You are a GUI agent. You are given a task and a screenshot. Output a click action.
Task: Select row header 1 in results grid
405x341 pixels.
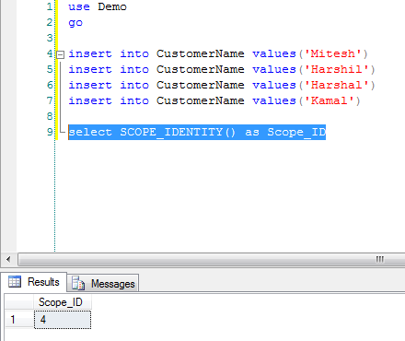pyautogui.click(x=19, y=320)
